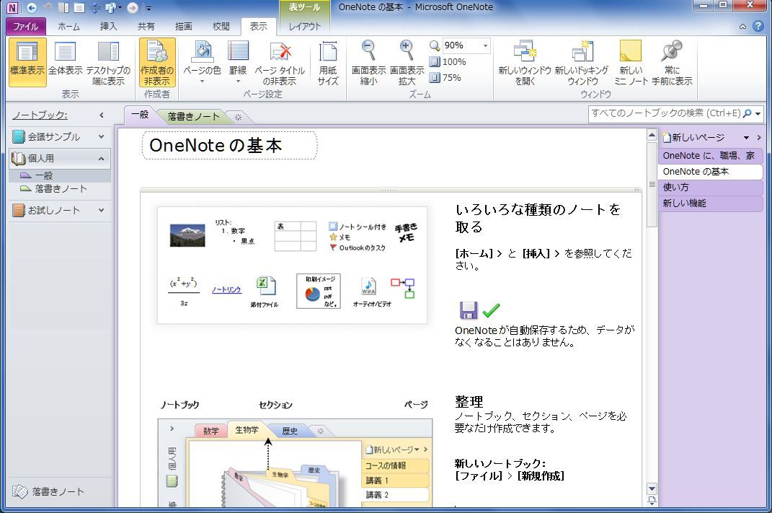Switch to 標準表示 normal view

tap(27, 63)
